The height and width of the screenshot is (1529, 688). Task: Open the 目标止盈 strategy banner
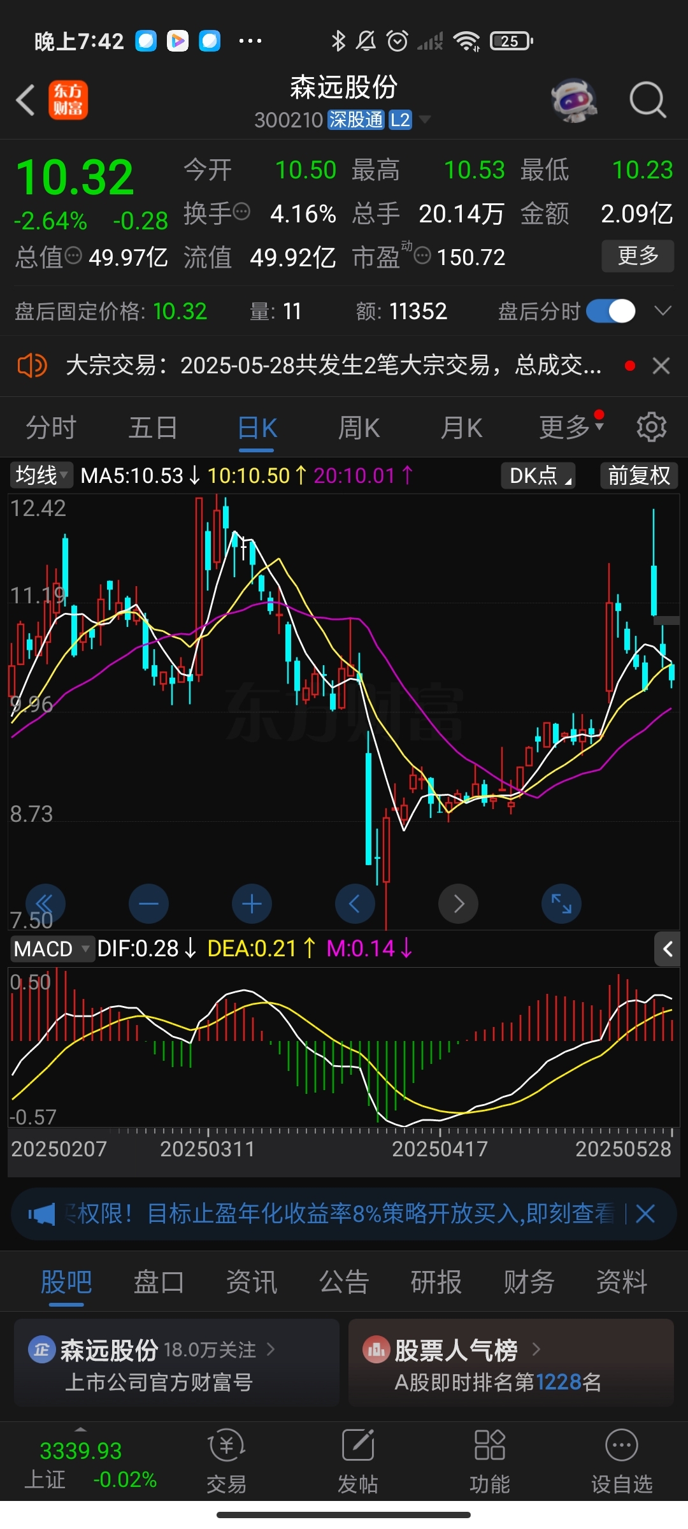pos(340,1214)
